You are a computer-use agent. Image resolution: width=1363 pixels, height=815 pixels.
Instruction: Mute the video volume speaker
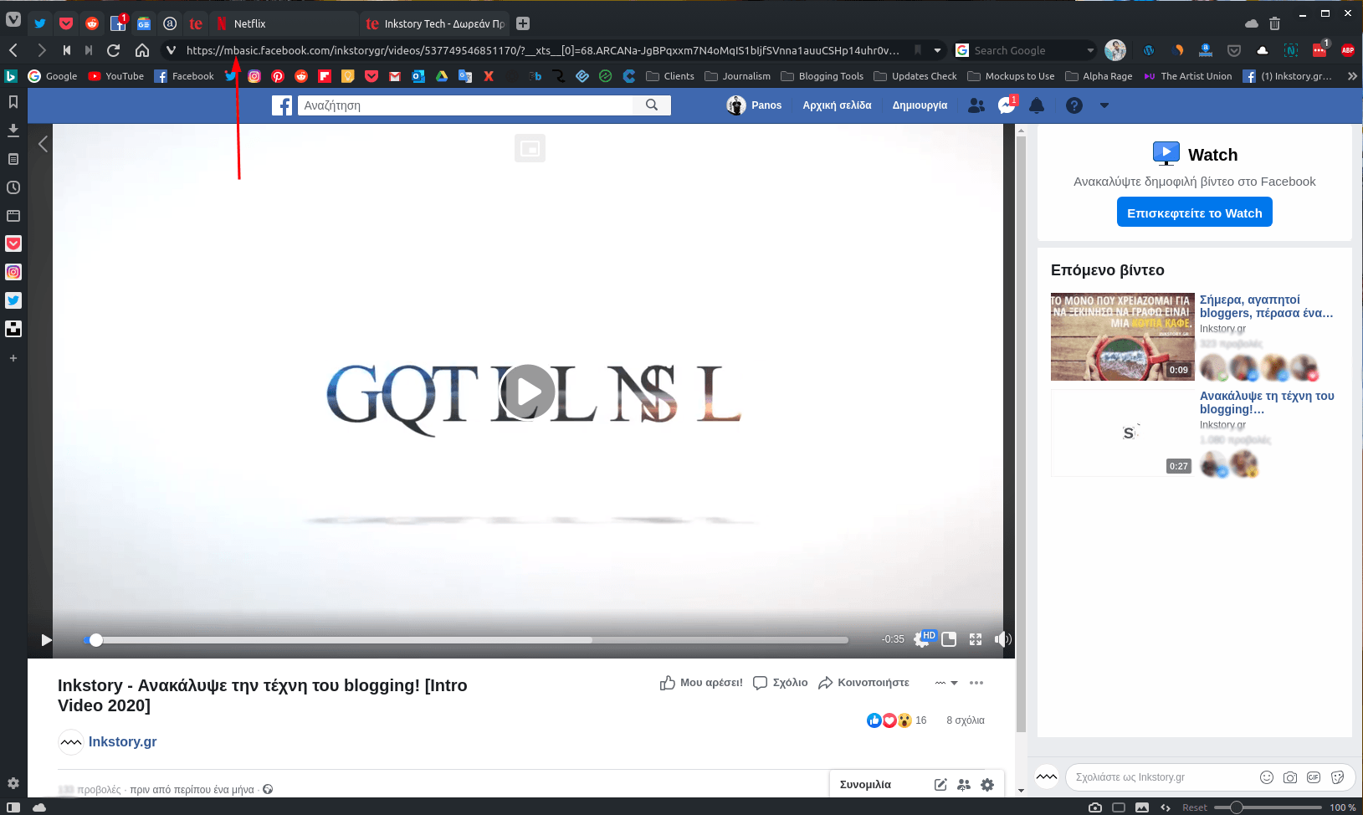(1002, 639)
